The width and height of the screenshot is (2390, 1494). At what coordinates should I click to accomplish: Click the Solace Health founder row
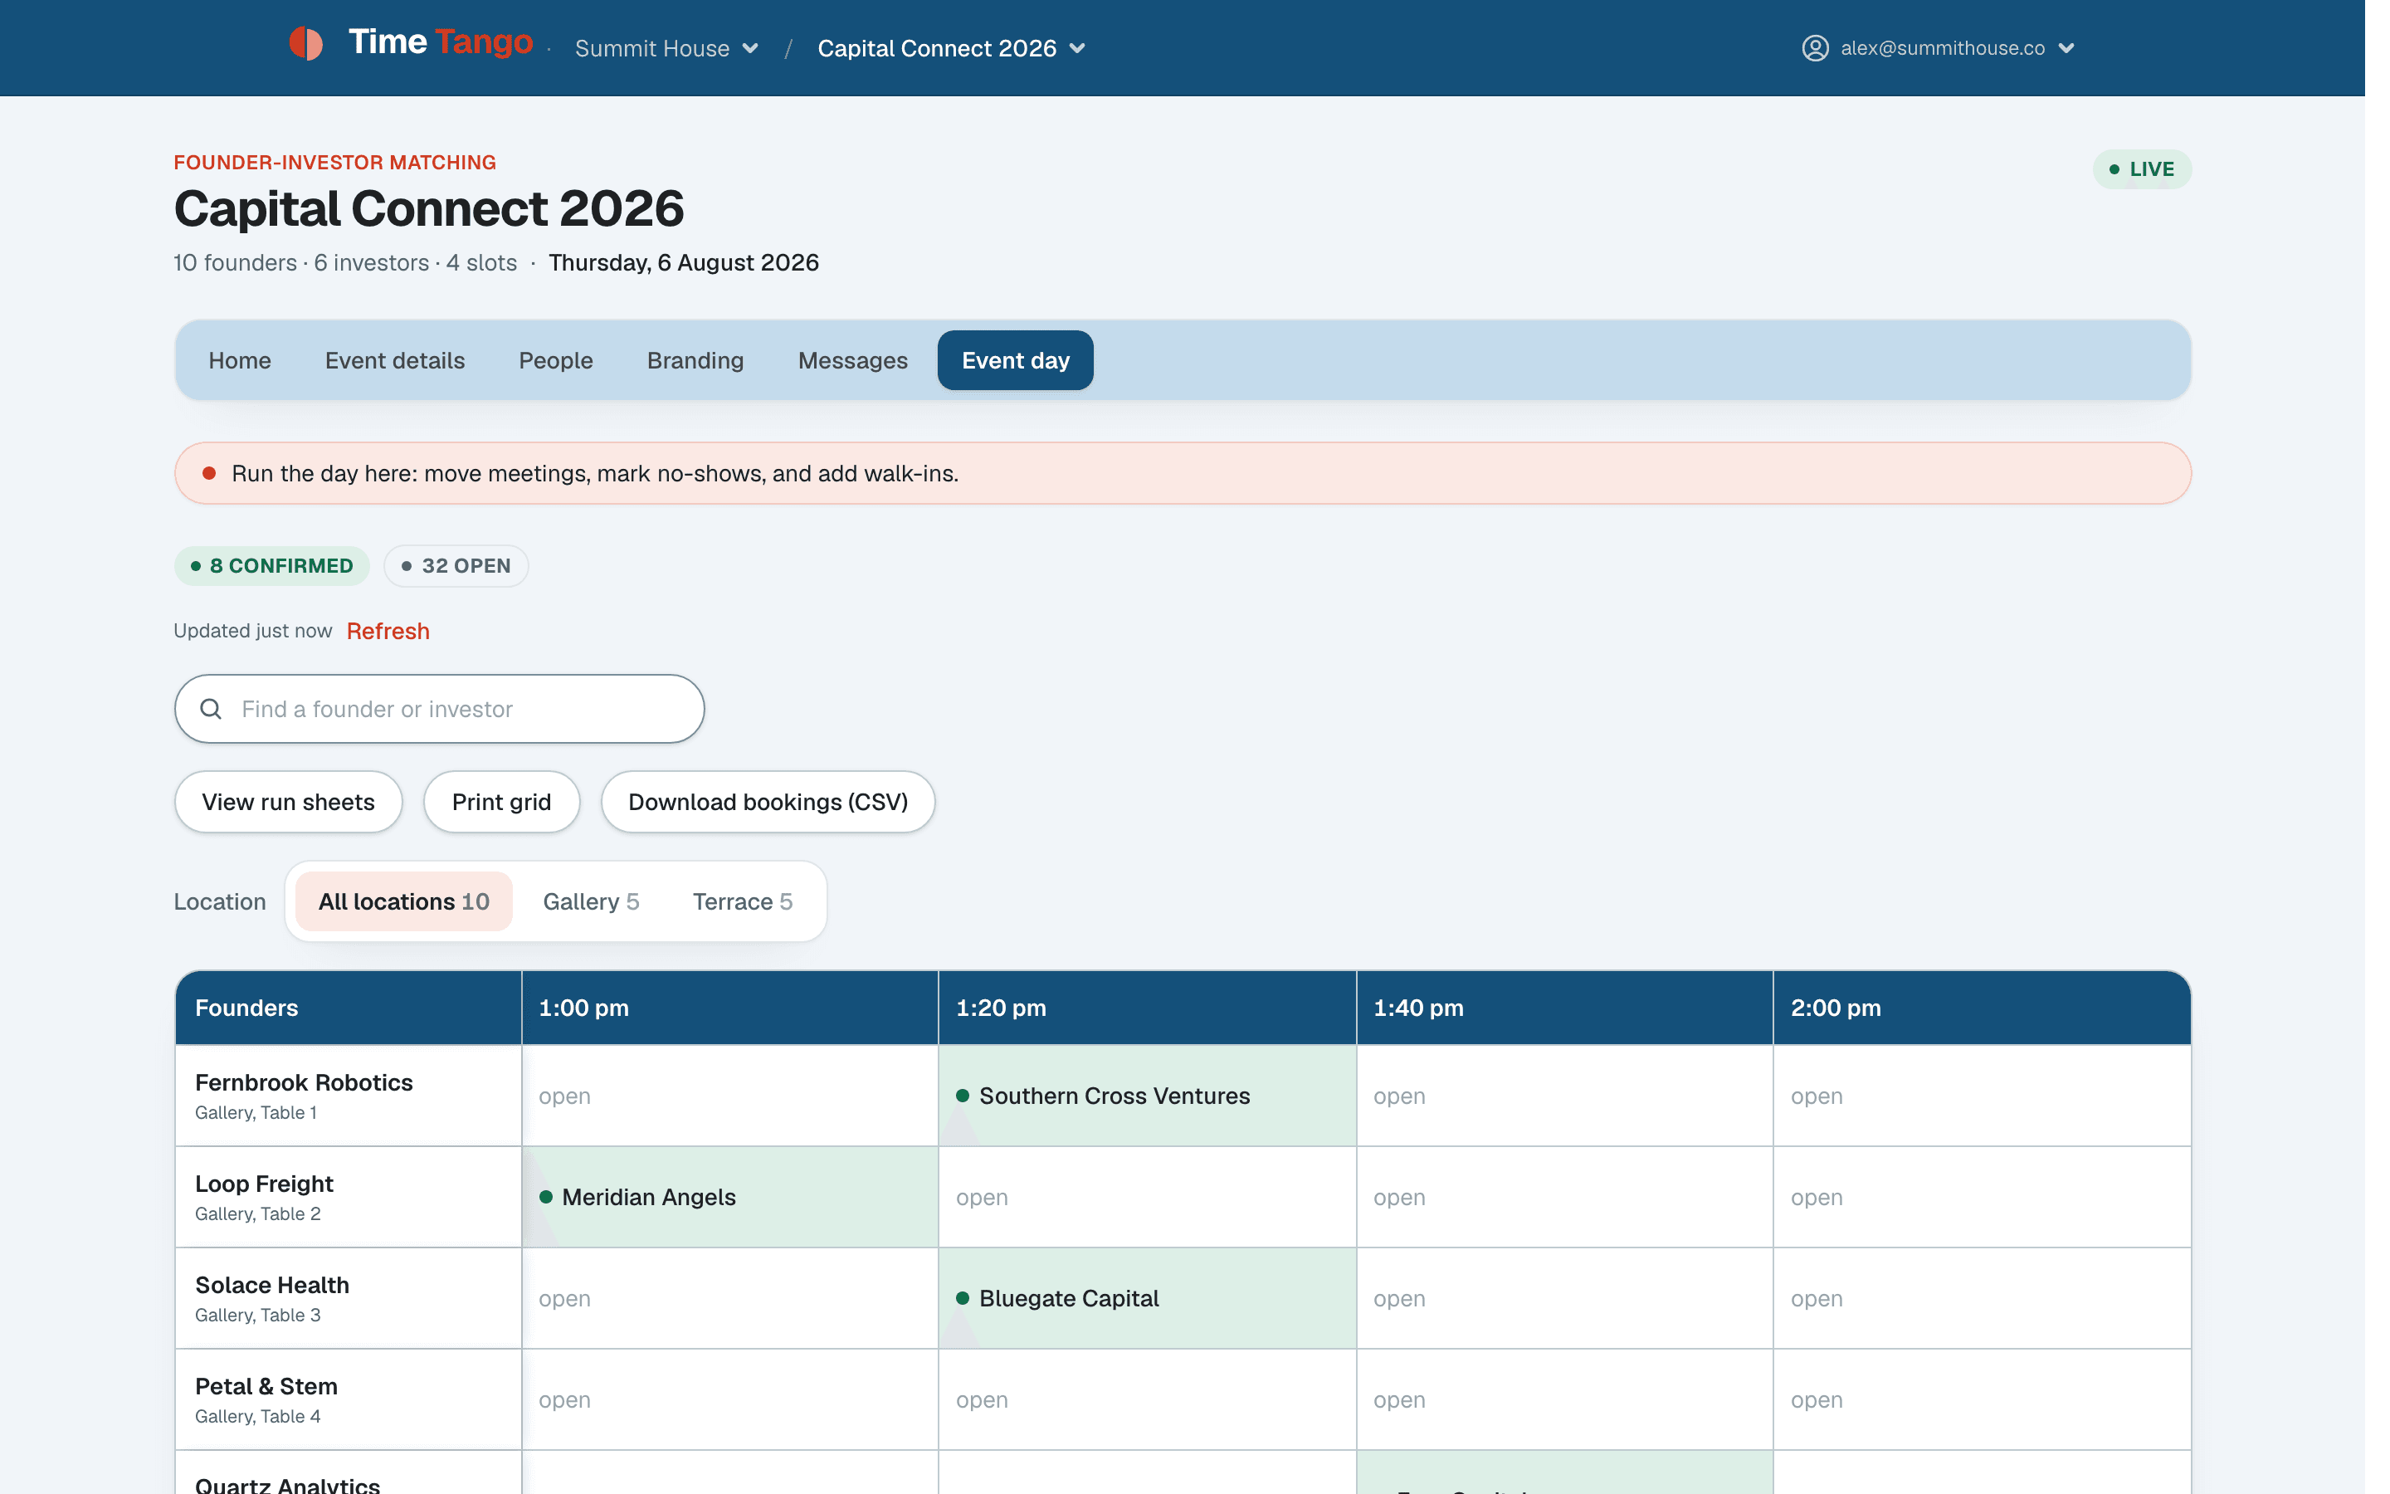click(x=349, y=1298)
